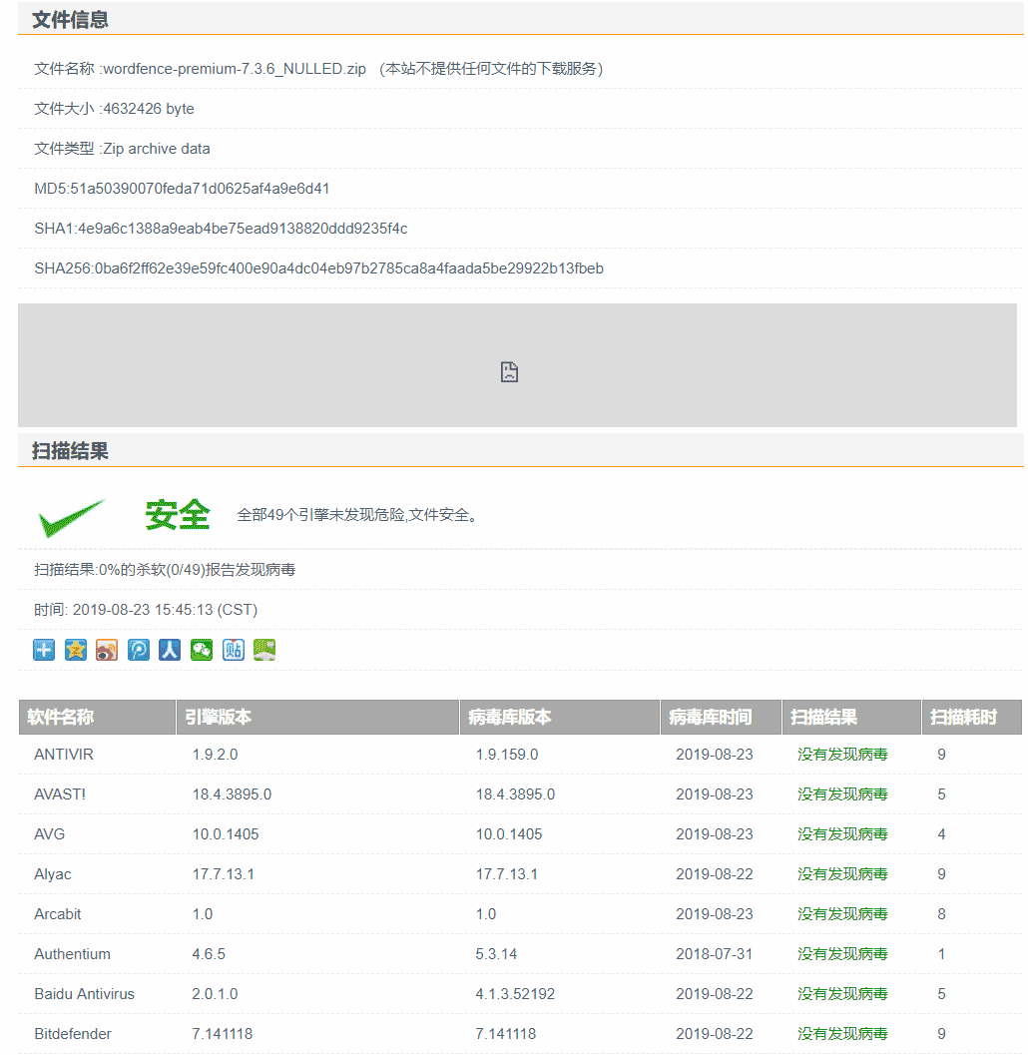The height and width of the screenshot is (1055, 1028).
Task: Click the 软件名称 column header
Action: pos(98,718)
